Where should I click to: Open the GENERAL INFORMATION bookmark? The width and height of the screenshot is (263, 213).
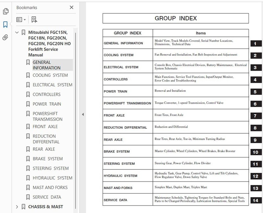46,65
